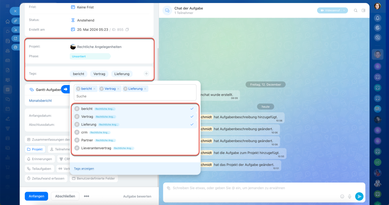The width and height of the screenshot is (389, 205).
Task: Print the task using printer icon
Action: pyautogui.click(x=15, y=47)
